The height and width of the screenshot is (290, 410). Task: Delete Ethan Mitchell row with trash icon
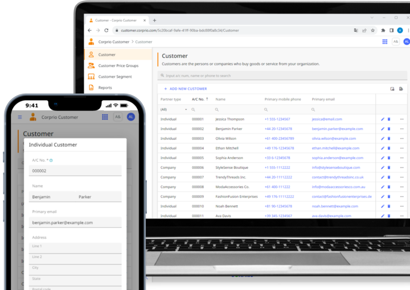[x=389, y=148]
